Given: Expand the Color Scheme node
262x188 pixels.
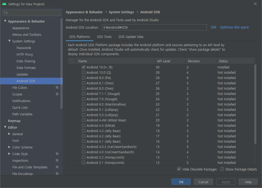Looking at the screenshot, I should click(x=9, y=147).
